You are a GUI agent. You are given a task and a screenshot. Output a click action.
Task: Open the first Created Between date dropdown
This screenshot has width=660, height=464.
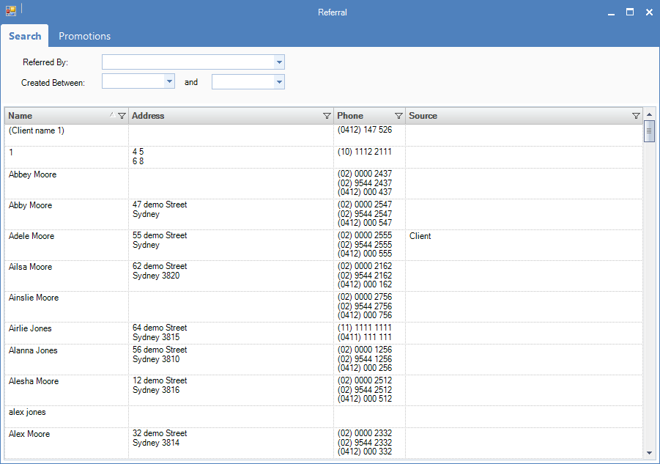point(169,81)
